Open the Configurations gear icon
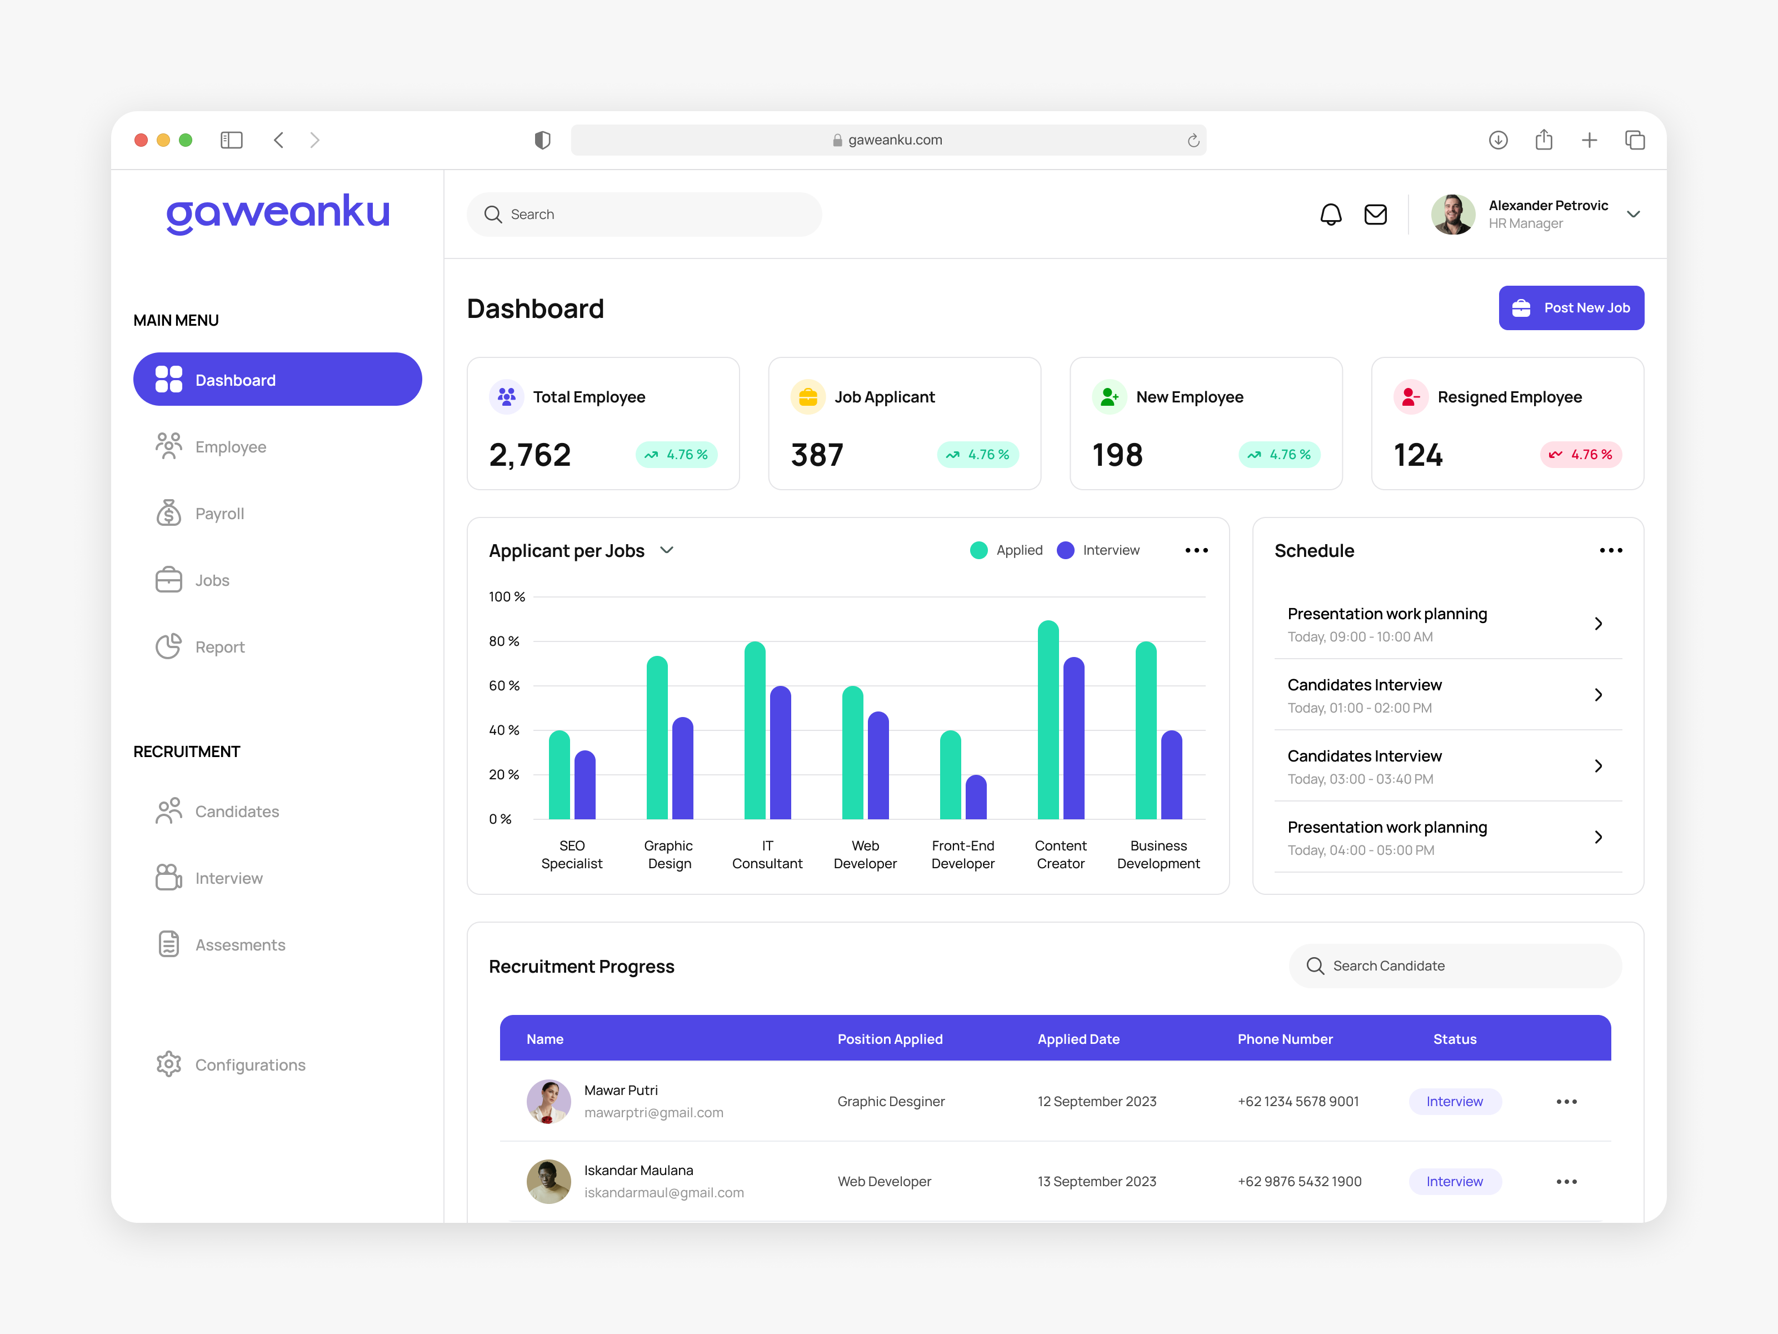 [x=169, y=1064]
